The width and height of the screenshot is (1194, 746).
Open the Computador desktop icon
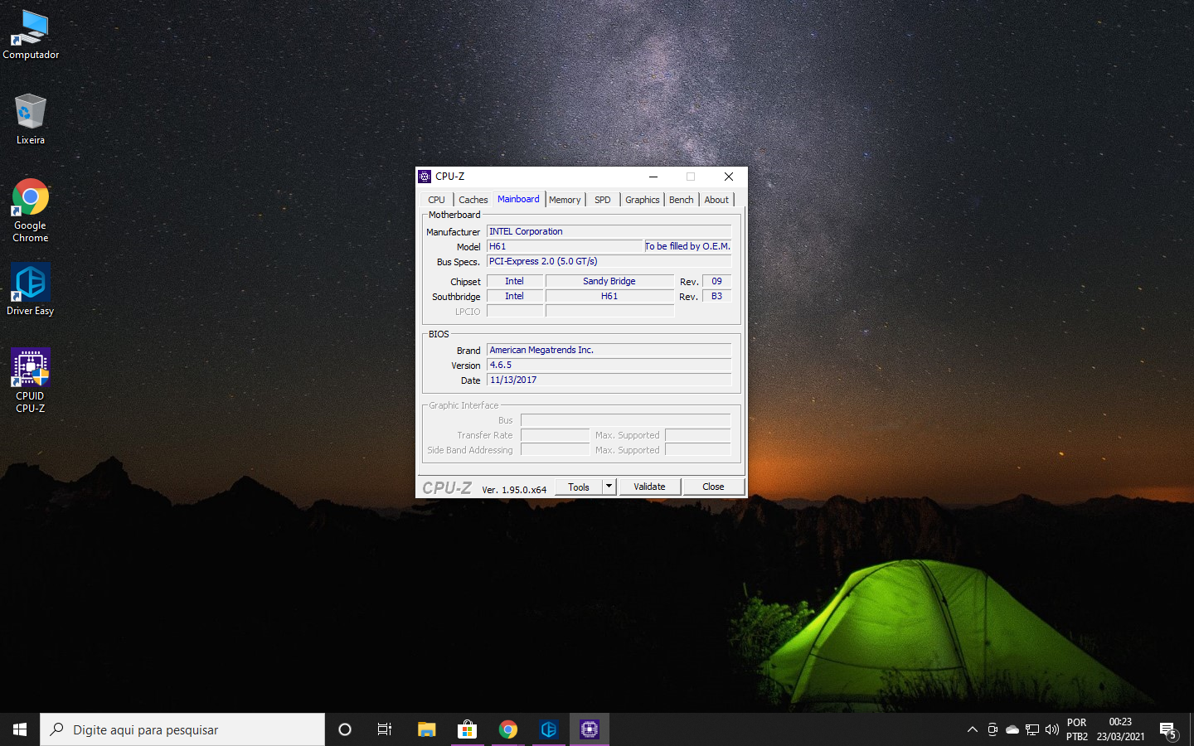(x=31, y=35)
